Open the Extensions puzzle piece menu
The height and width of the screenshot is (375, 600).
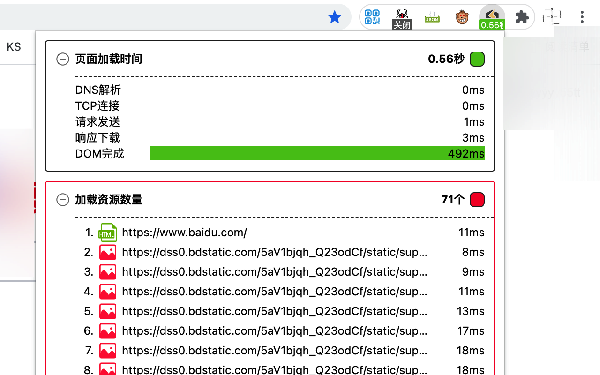[522, 17]
